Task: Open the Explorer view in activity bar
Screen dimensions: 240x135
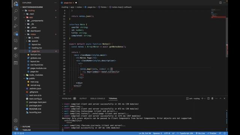Action: [x=16, y=4]
